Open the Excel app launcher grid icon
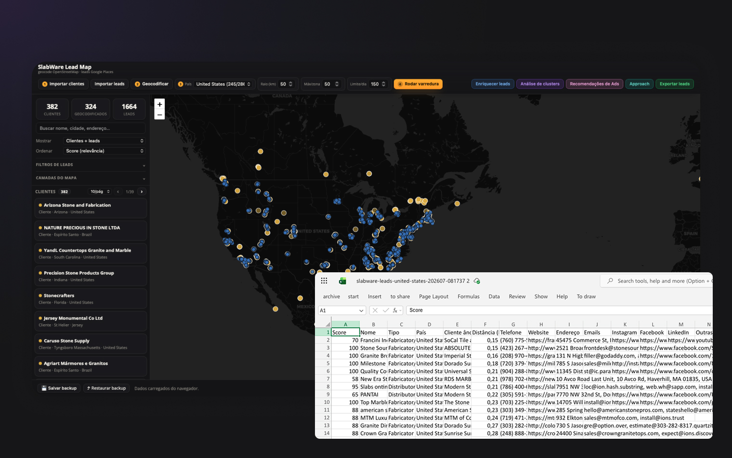The height and width of the screenshot is (458, 732). pos(324,281)
